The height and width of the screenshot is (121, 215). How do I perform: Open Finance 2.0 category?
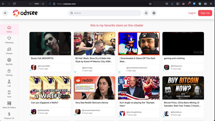[x=9, y=116]
